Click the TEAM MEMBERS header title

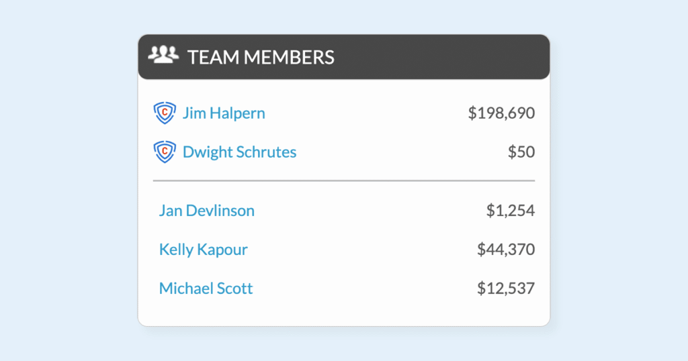point(261,57)
